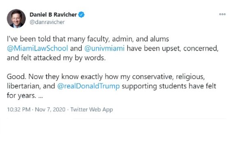Click the display name Daniel B Ravicher
The width and height of the screenshot is (230, 150).
53,15
